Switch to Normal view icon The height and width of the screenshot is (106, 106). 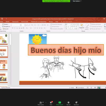(x=88, y=88)
